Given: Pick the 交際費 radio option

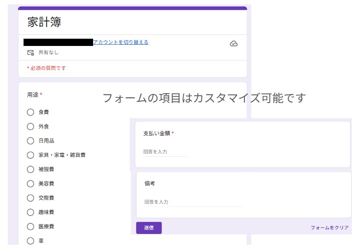Looking at the screenshot, I should pyautogui.click(x=30, y=198).
